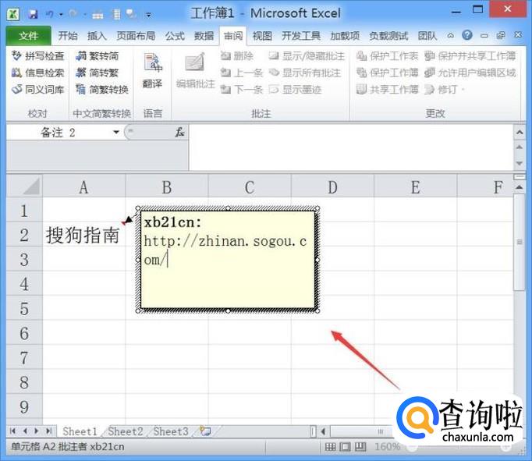The width and height of the screenshot is (532, 461).
Task: Click 共享工作簿 share workbook
Action: pos(387,89)
